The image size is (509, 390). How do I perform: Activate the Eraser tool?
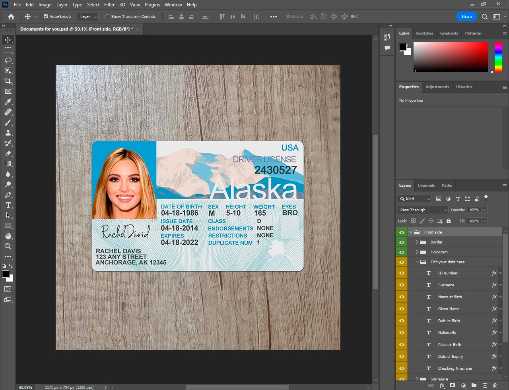click(x=8, y=153)
